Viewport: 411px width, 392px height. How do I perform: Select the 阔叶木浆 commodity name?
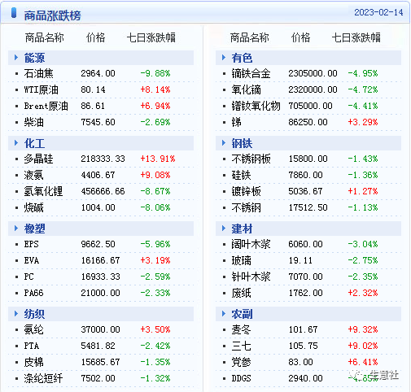251,244
